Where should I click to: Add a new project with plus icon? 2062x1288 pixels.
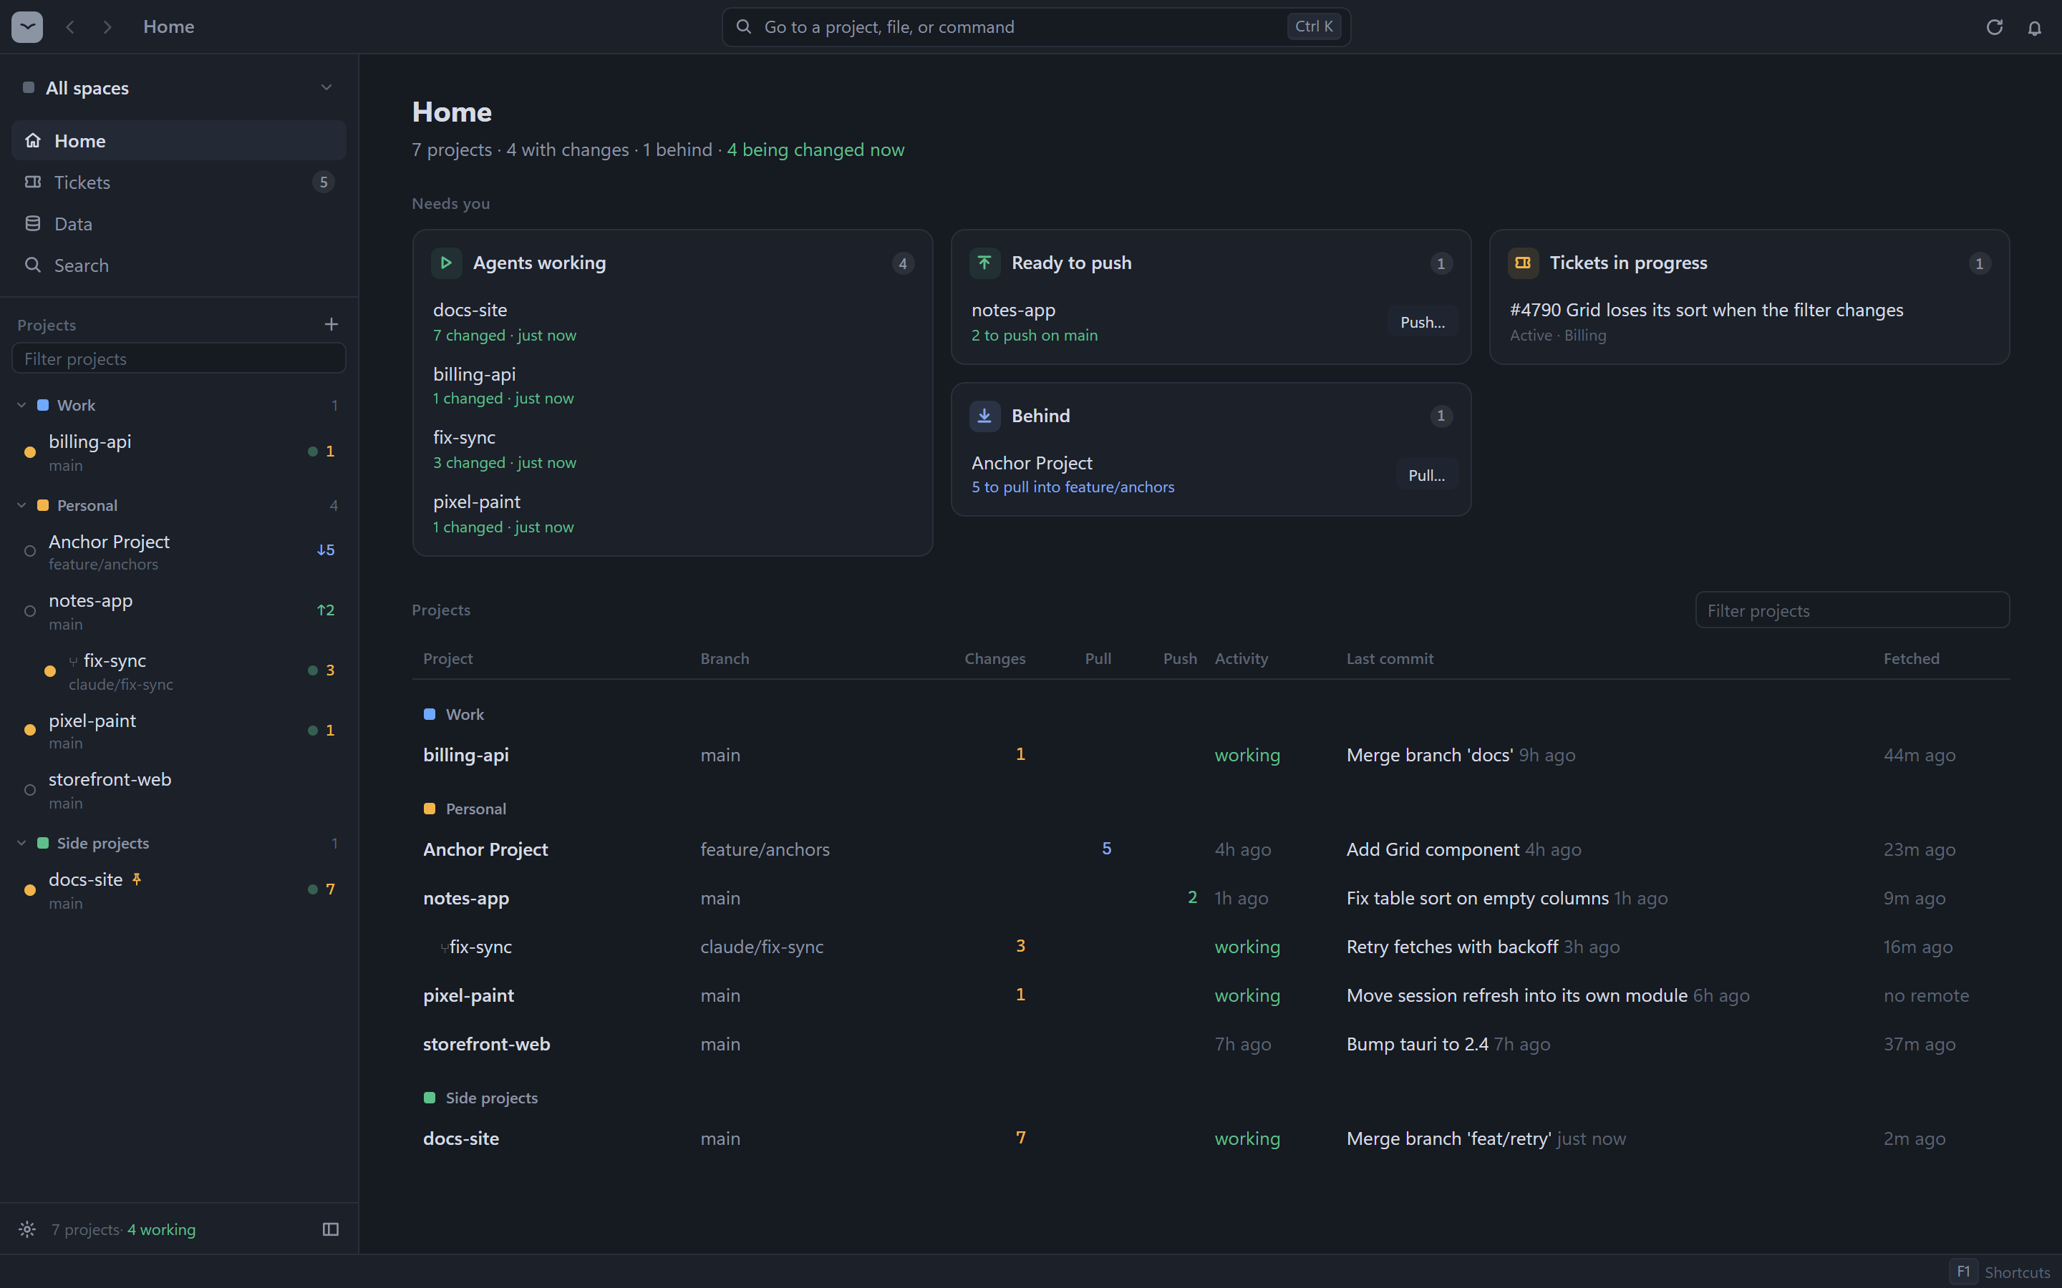point(331,325)
